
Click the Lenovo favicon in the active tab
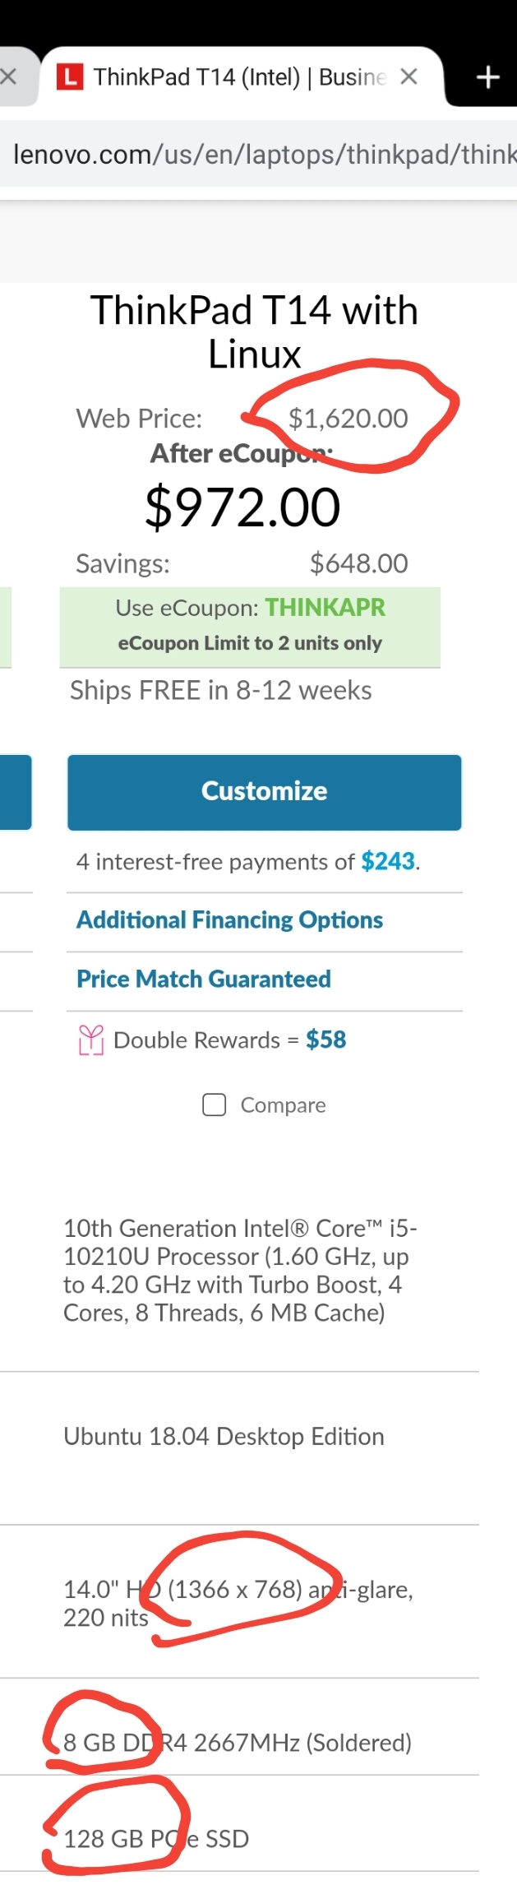click(70, 77)
